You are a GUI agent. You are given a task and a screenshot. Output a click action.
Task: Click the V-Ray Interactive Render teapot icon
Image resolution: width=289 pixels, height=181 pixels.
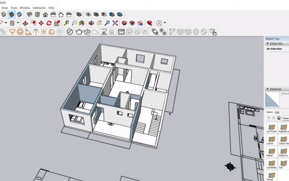tap(87, 32)
